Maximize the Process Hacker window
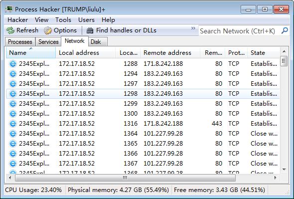This screenshot has width=294, height=199. 265,9
